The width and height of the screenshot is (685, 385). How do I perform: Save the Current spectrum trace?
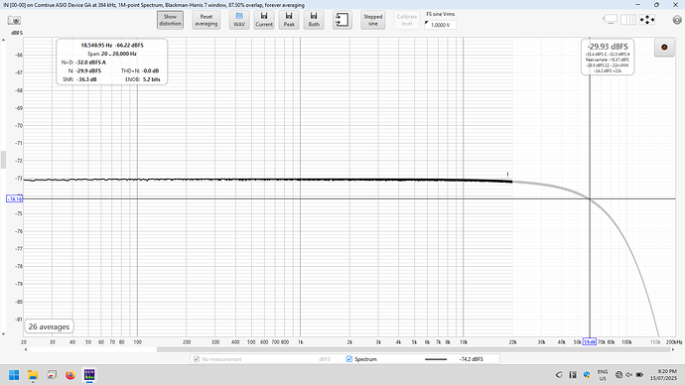264,20
